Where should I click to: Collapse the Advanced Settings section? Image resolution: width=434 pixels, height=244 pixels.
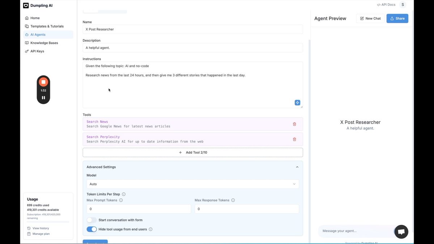(x=297, y=167)
